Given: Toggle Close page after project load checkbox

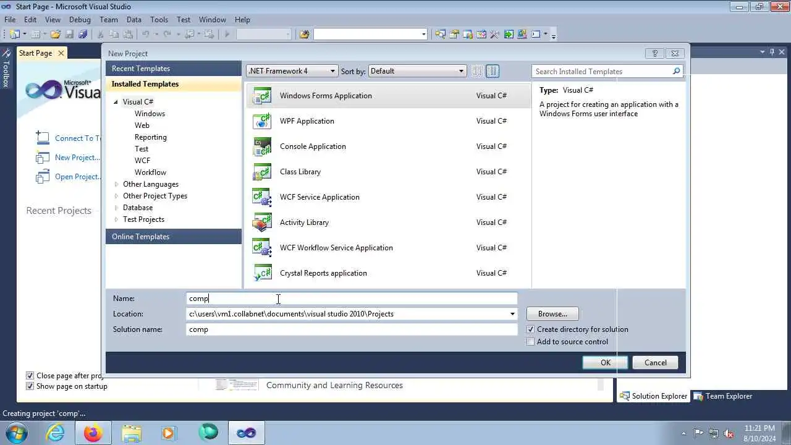Looking at the screenshot, I should pos(30,376).
